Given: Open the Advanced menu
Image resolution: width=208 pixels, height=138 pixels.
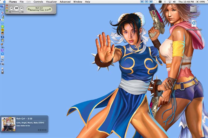Looking at the screenshot, I should (65, 2).
